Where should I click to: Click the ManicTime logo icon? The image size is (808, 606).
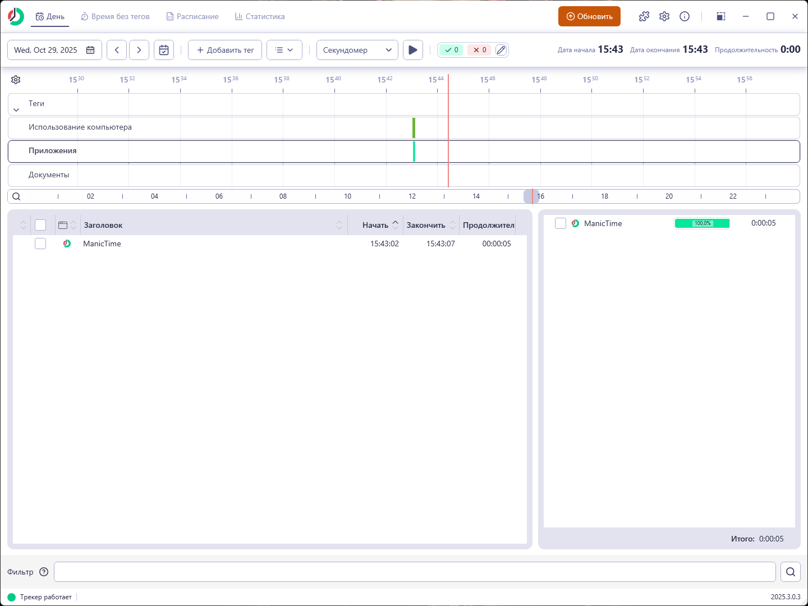pyautogui.click(x=16, y=16)
